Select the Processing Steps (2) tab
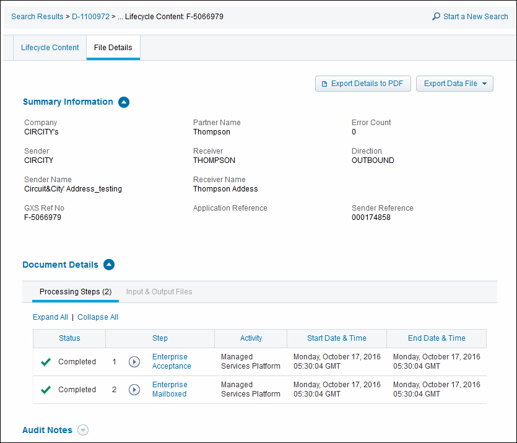Screen dimensions: 517x443 point(75,292)
